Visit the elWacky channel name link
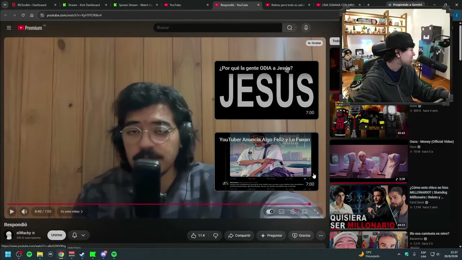Viewport: 462px width, 260px height. click(x=24, y=233)
